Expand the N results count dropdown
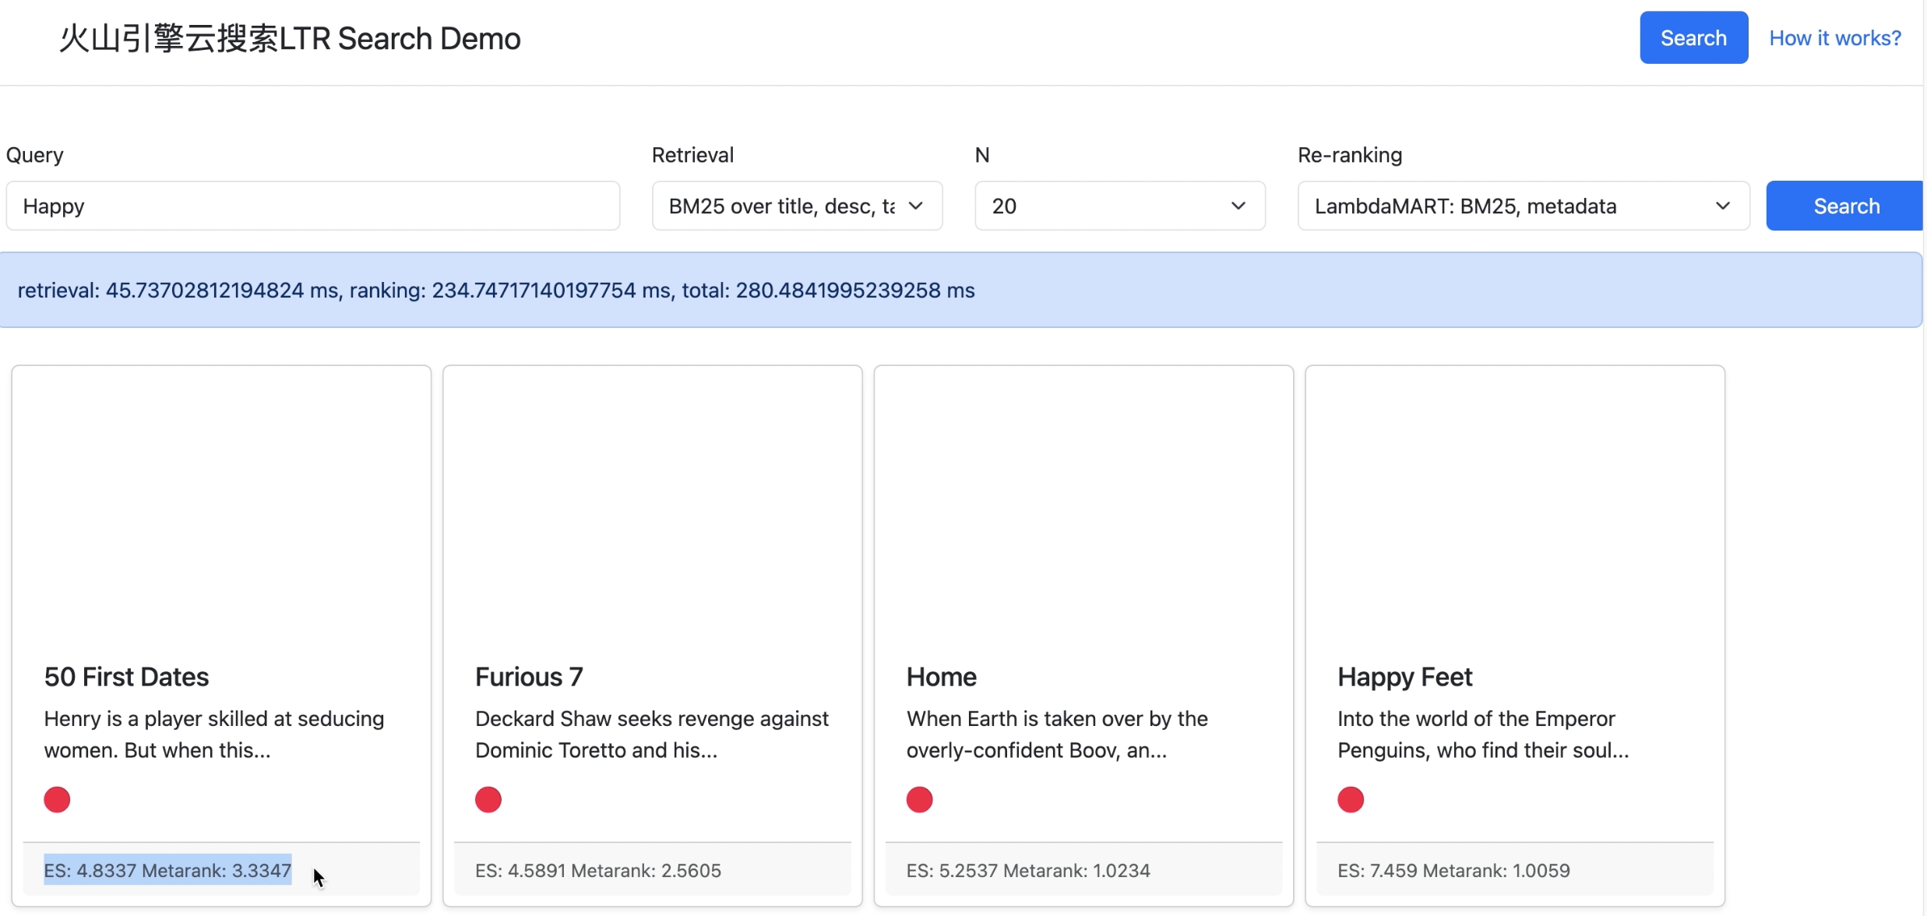The image size is (1927, 916). coord(1119,206)
